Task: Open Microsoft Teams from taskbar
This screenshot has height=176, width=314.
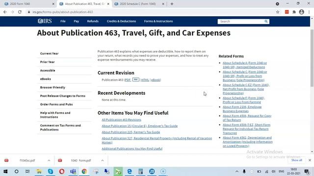Action: [x=73, y=172]
